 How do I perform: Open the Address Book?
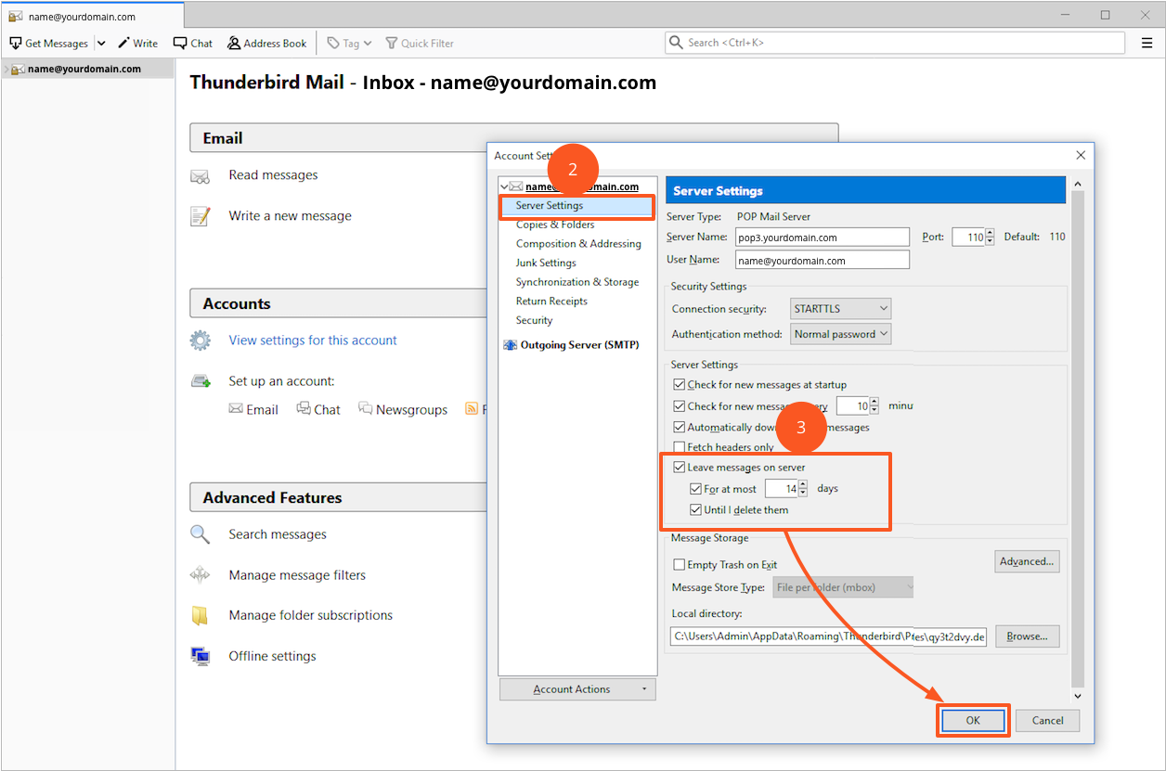tap(266, 44)
